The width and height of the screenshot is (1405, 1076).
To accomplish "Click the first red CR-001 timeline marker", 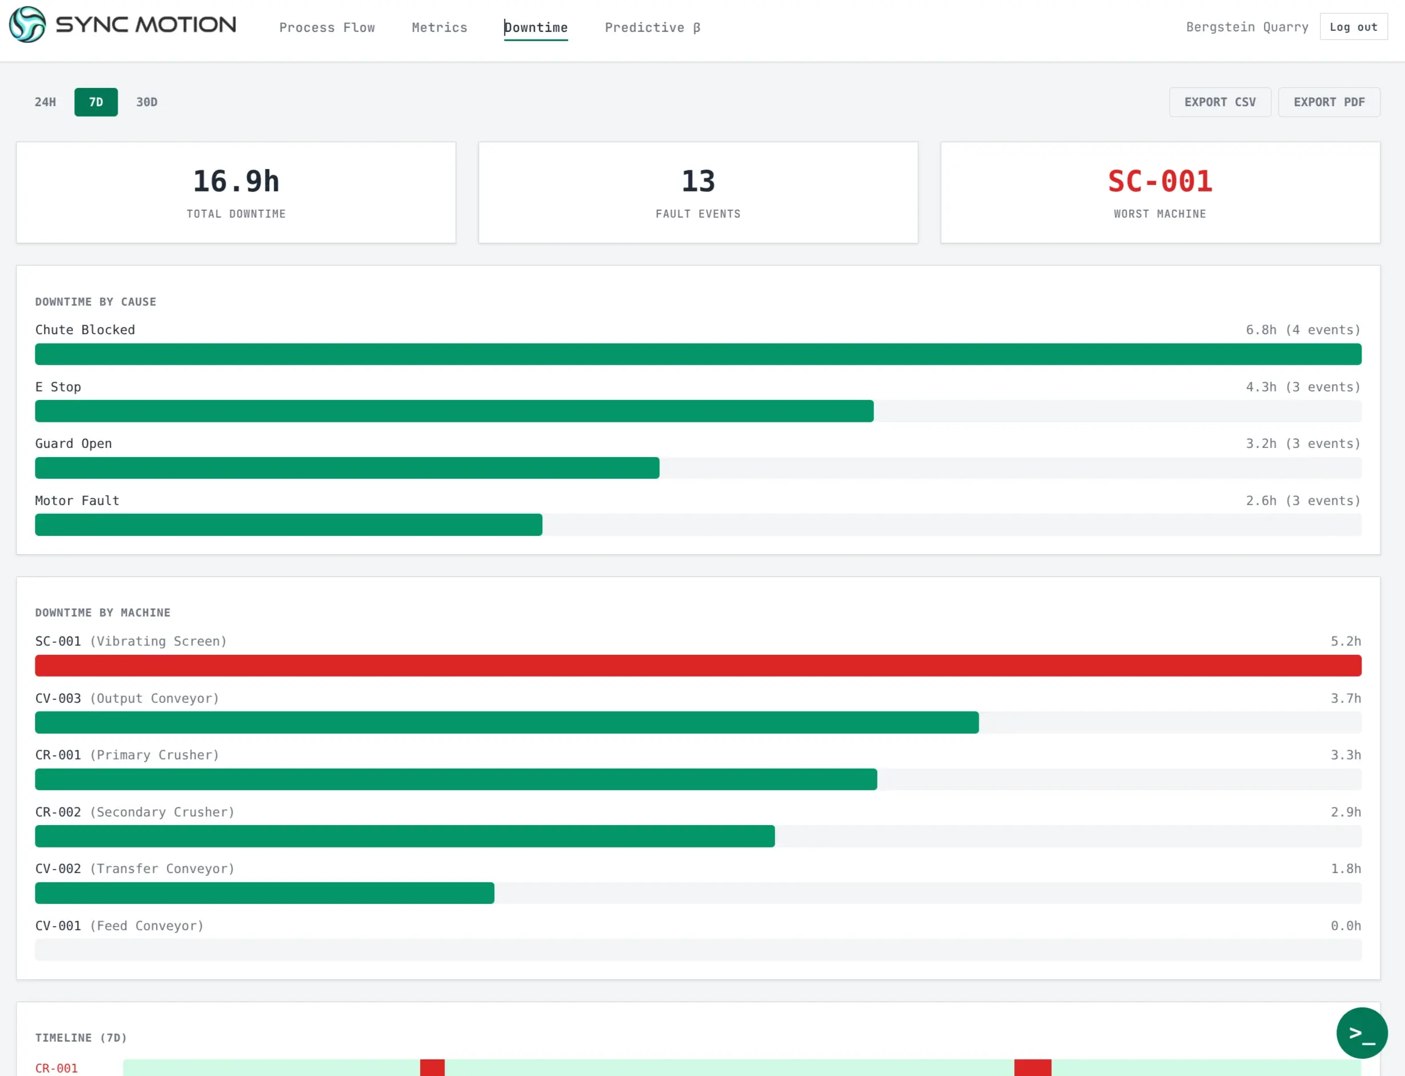I will pos(433,1067).
